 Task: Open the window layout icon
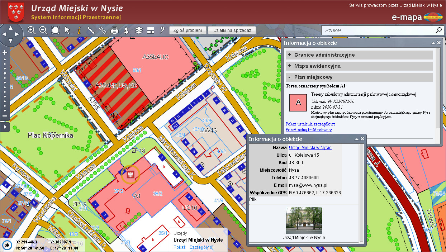pos(150,30)
